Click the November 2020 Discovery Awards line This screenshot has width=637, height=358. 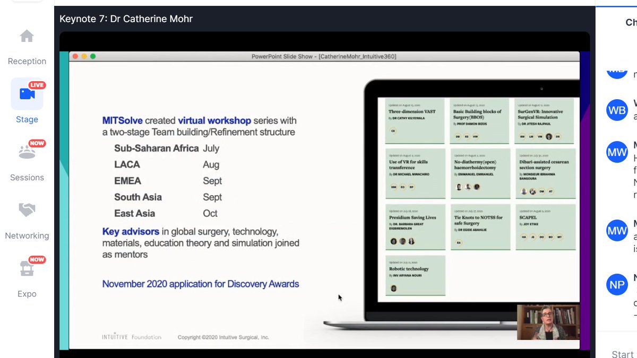(201, 284)
